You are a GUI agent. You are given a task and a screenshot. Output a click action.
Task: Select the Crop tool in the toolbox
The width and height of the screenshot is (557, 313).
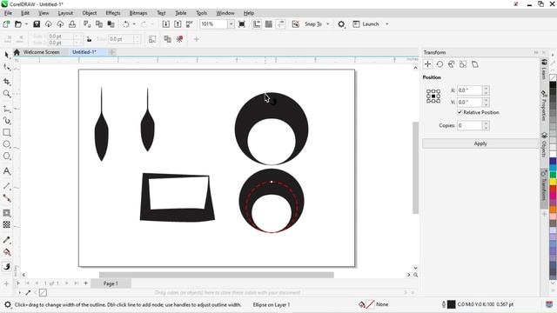click(6, 82)
